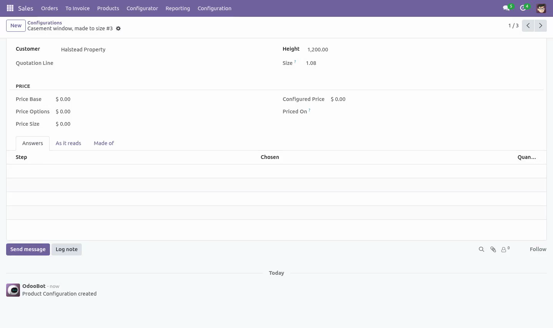
Task: Click the 'Product Configuration created' message
Action: click(60, 294)
